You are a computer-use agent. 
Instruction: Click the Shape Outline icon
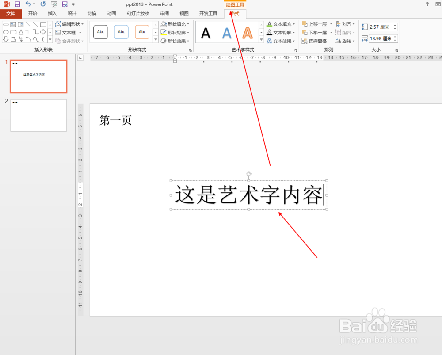[164, 32]
